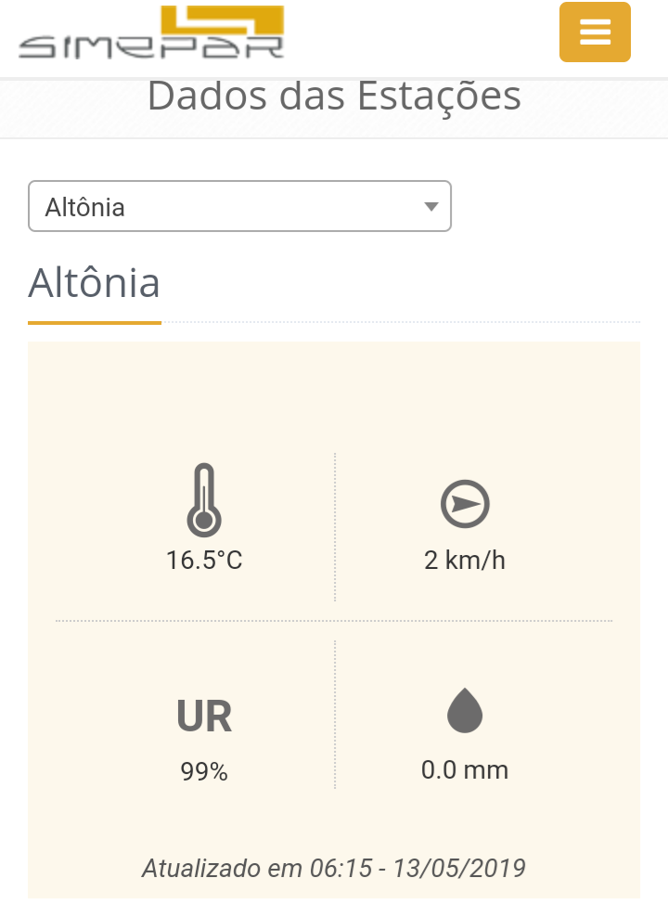Viewport: 668px width, 904px height.
Task: Click the wind direction compass icon
Action: click(465, 504)
